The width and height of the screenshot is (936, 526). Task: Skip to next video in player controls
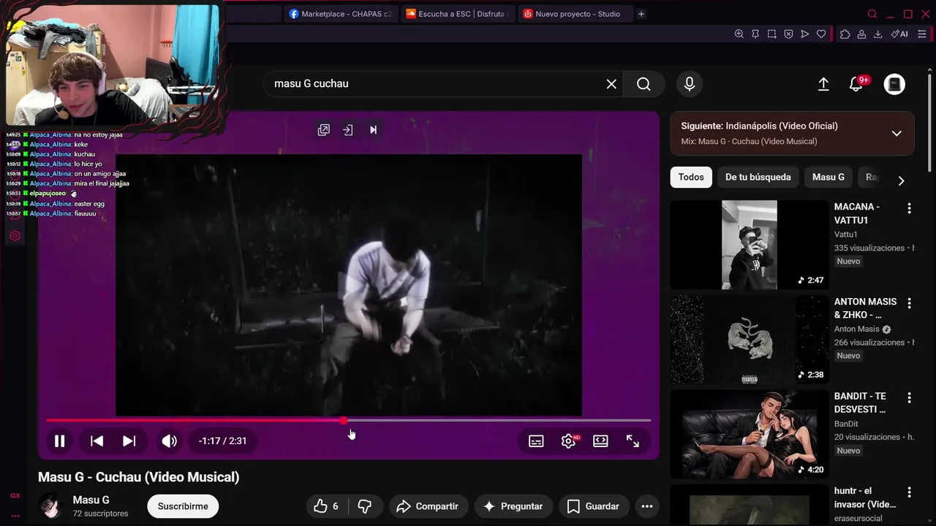129,441
